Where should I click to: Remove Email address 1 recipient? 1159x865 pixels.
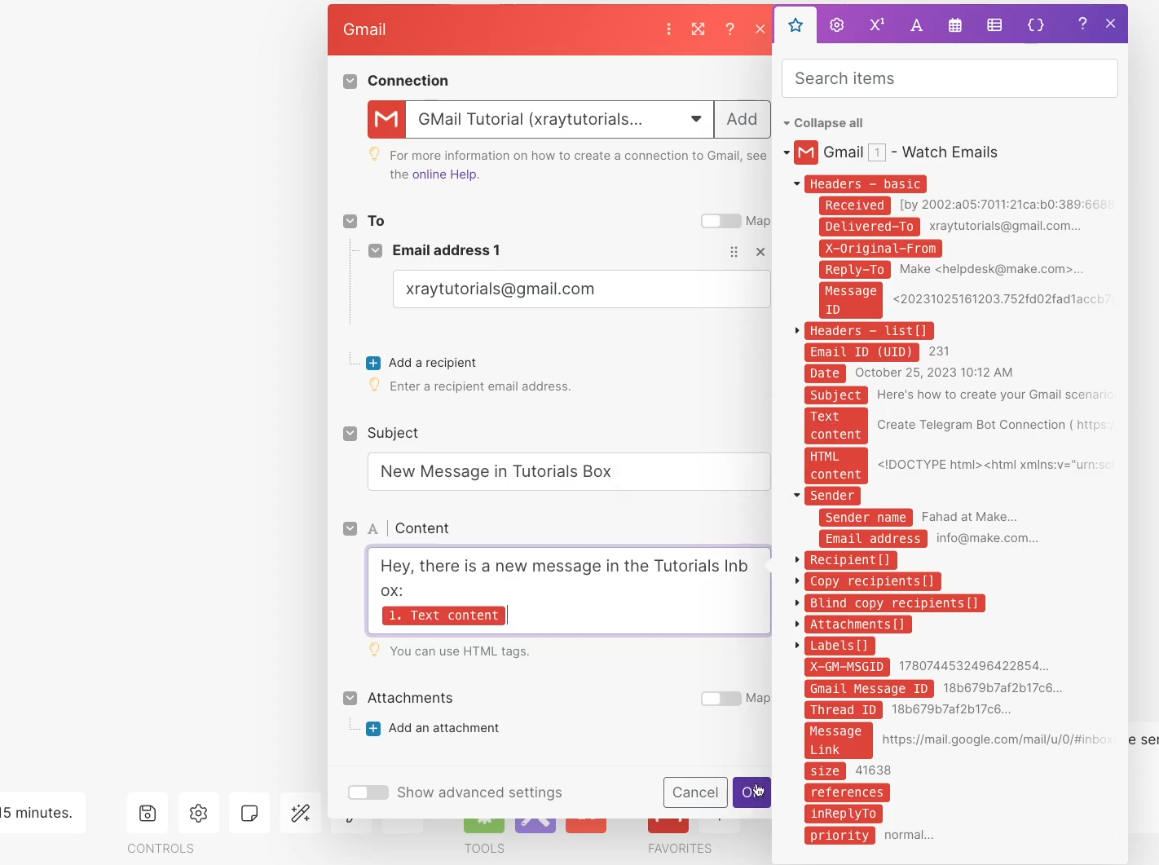point(760,252)
